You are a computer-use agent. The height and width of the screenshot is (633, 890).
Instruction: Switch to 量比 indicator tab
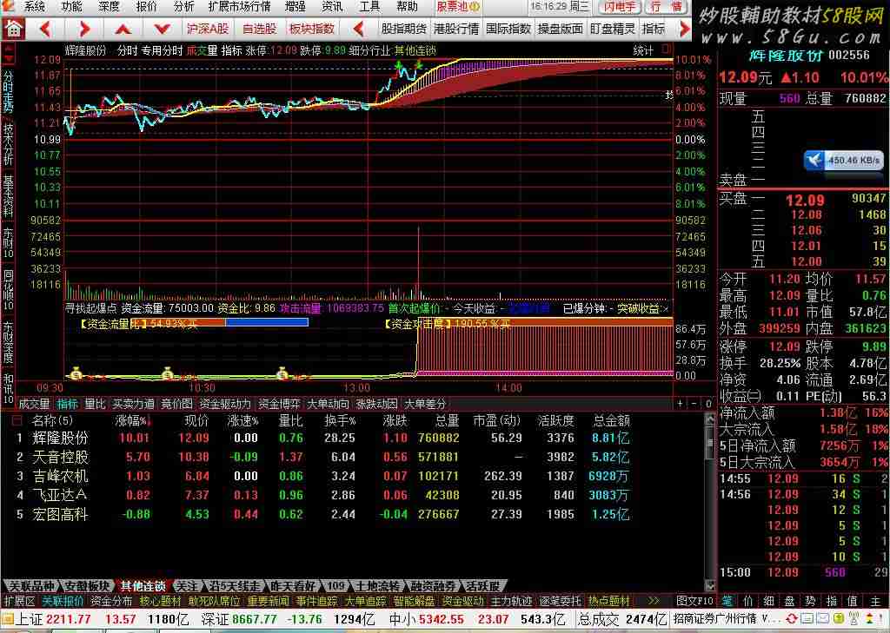[x=95, y=404]
